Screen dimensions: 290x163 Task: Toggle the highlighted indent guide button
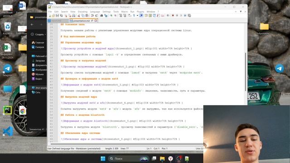click(x=141, y=15)
